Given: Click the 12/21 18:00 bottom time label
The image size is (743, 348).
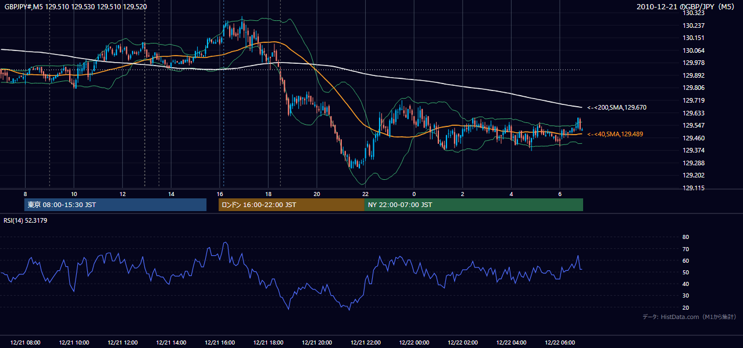Looking at the screenshot, I should 268,343.
